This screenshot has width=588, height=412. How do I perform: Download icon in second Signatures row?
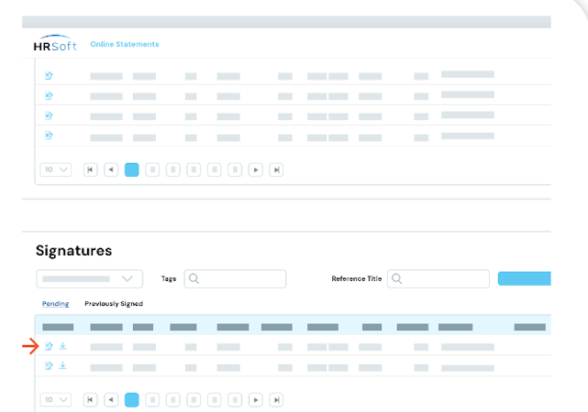pos(62,365)
